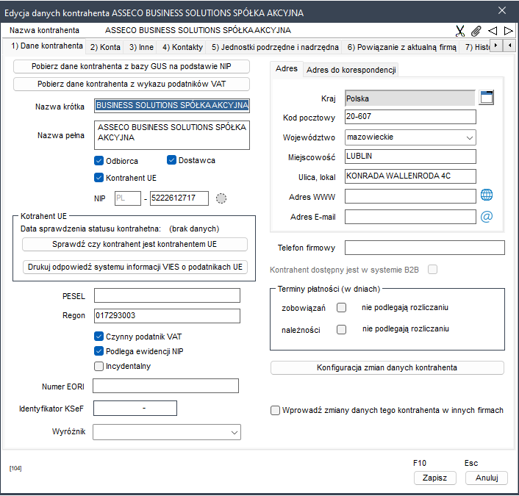Click the Kod pocztowy field
This screenshot has width=519, height=496.
point(410,117)
